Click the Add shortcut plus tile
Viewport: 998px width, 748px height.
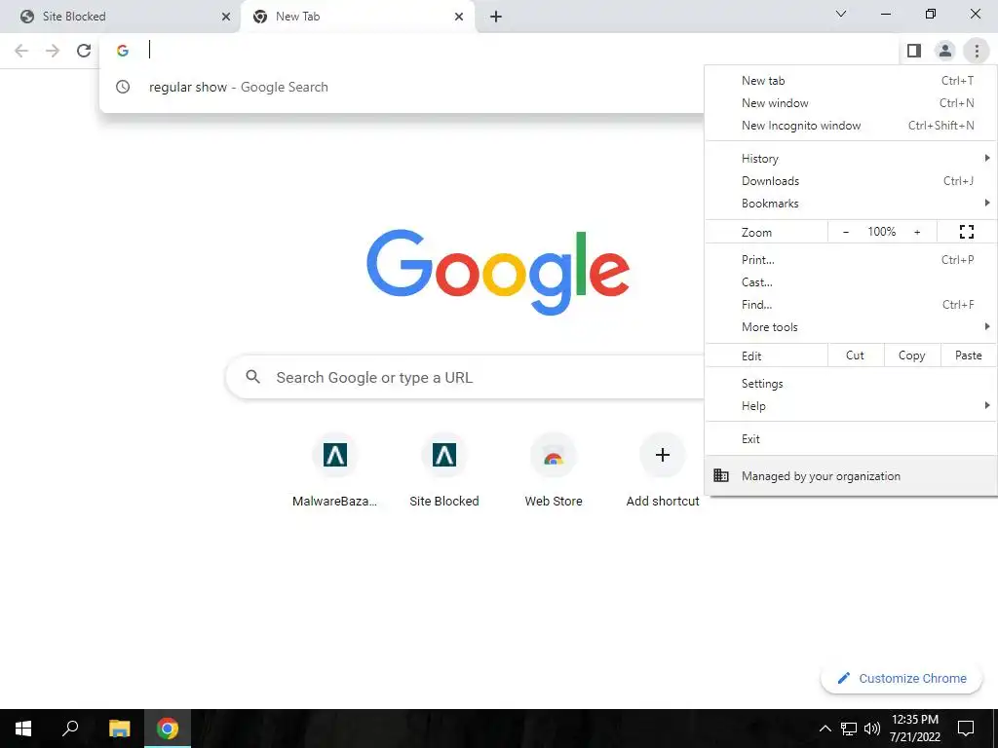pyautogui.click(x=663, y=470)
